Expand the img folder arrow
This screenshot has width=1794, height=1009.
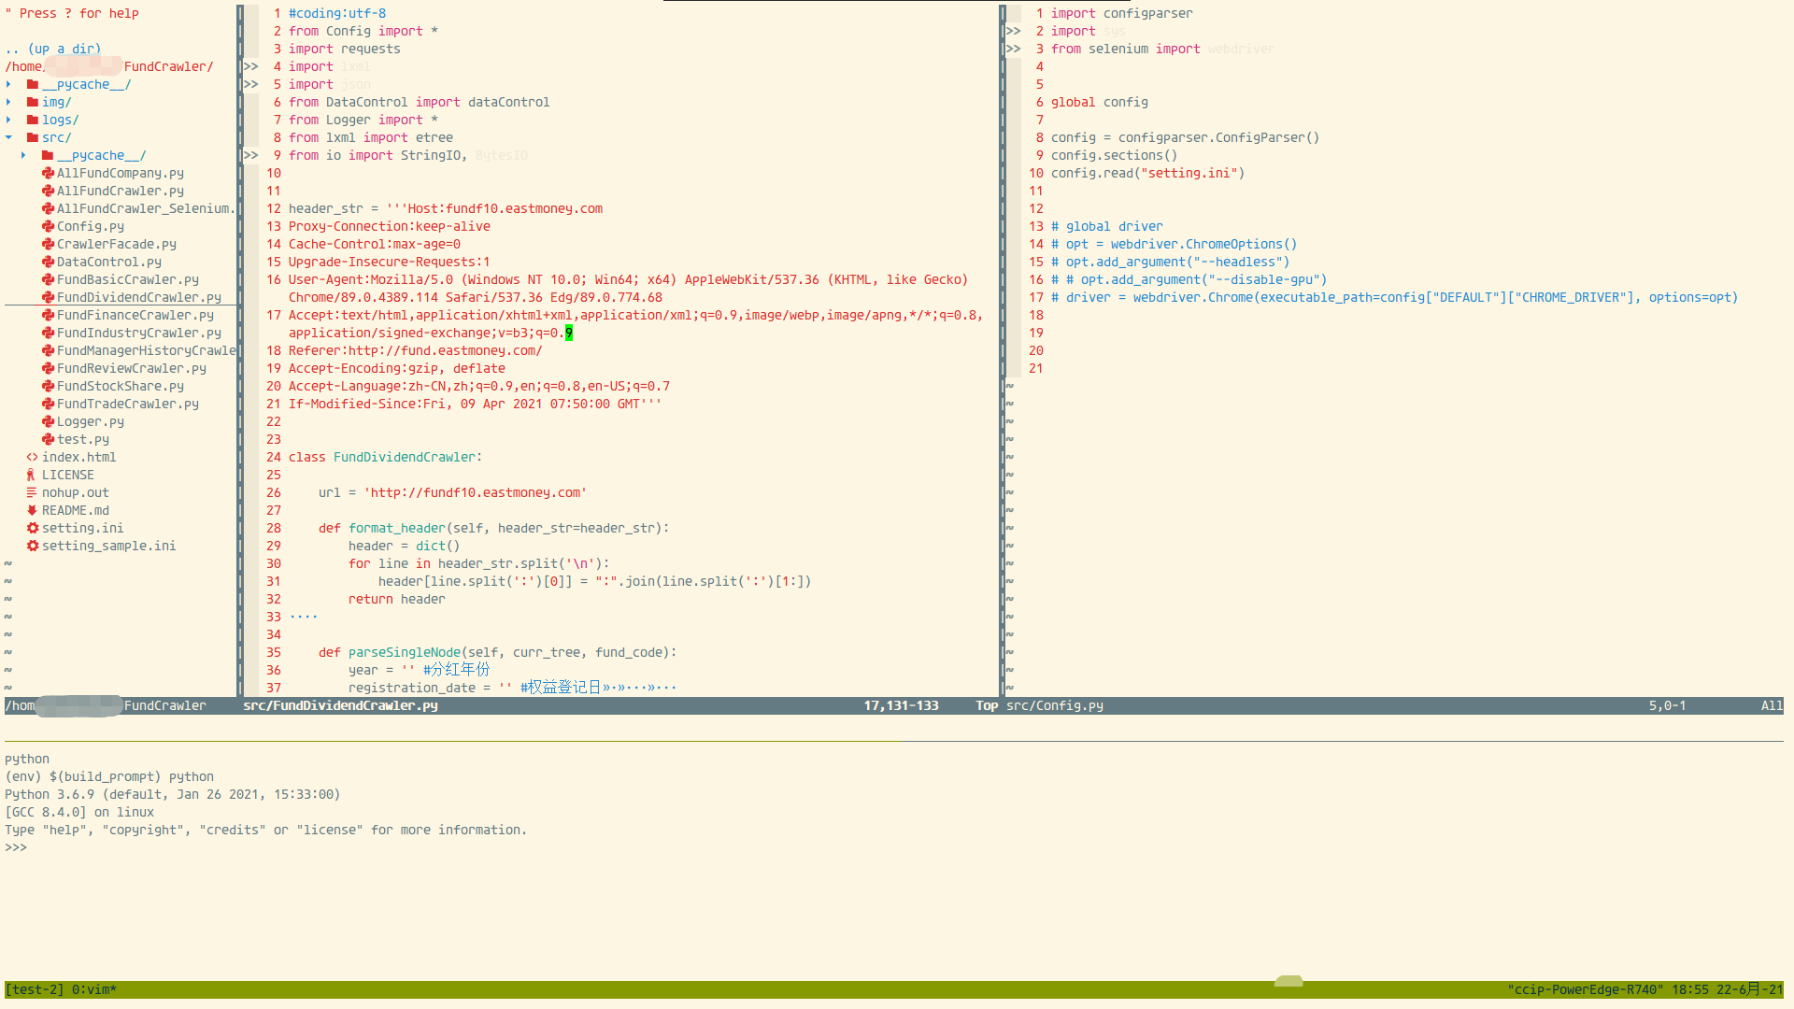point(8,102)
